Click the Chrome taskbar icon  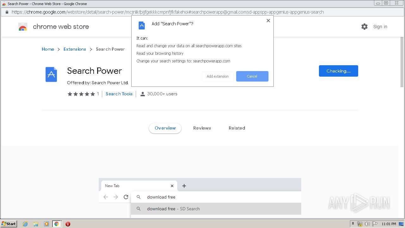[x=57, y=224]
